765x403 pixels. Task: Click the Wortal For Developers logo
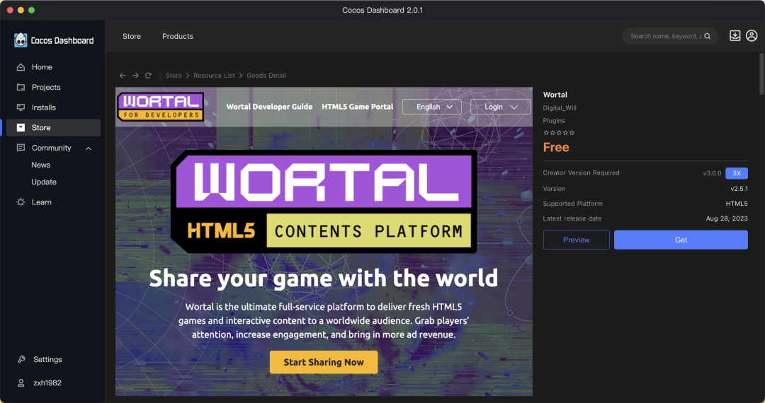tap(160, 107)
